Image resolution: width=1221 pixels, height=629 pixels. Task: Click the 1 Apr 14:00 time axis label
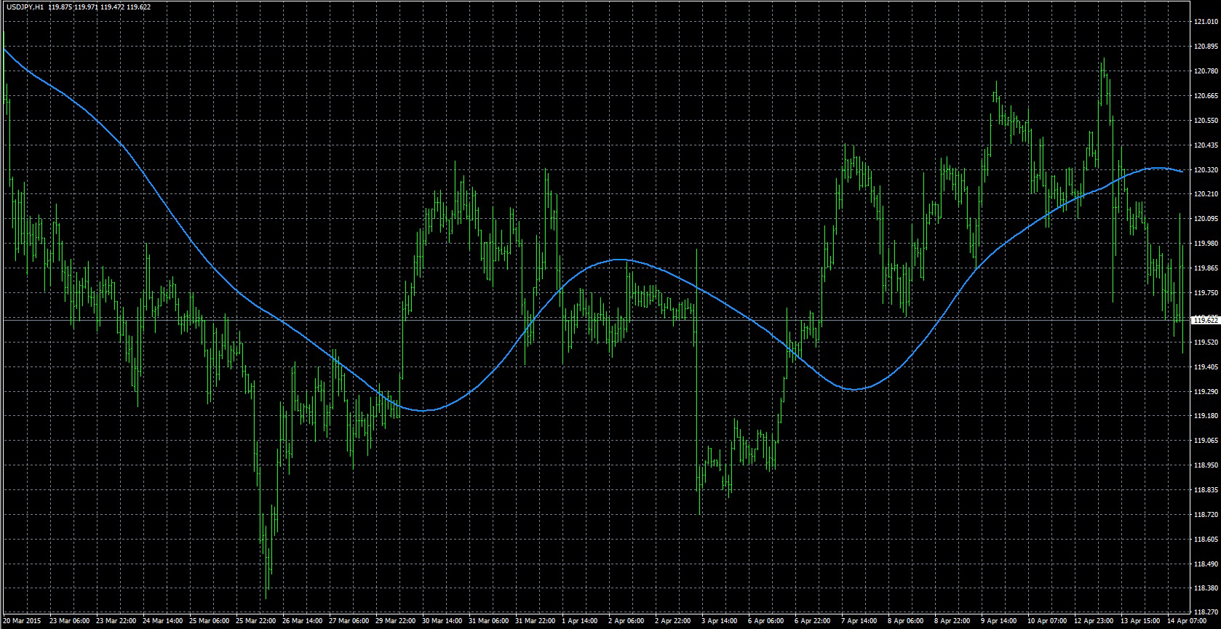pos(581,622)
